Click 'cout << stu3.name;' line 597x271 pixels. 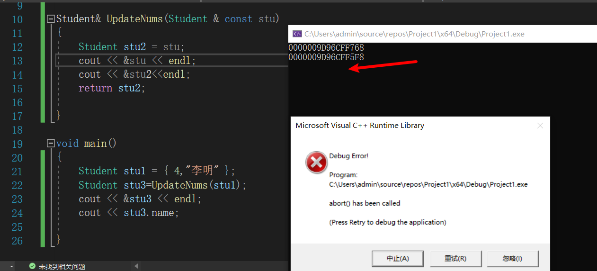pos(128,212)
